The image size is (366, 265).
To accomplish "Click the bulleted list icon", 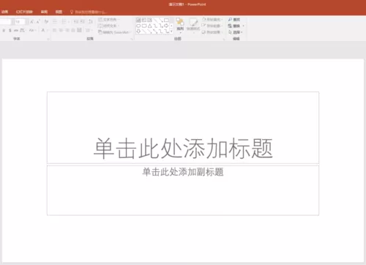I will (x=55, y=22).
